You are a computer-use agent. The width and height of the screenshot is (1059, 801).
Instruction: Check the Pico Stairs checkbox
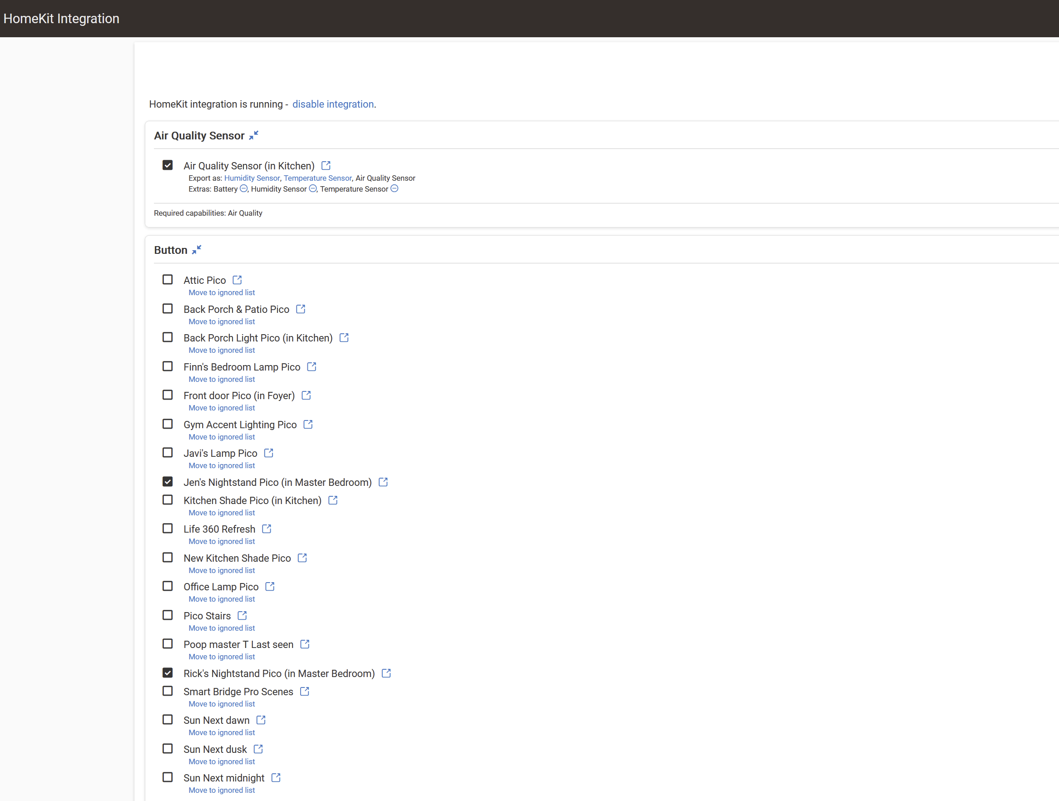click(x=168, y=615)
